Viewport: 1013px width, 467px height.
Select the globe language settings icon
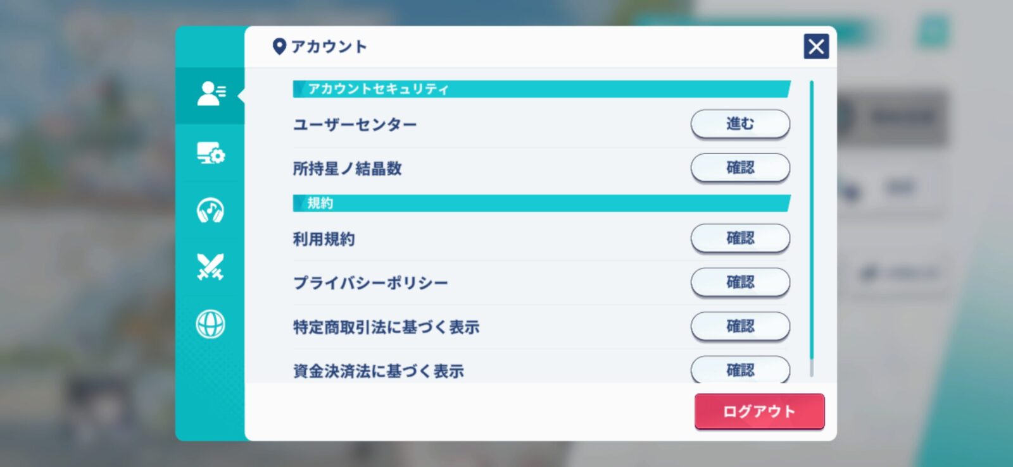(x=210, y=324)
